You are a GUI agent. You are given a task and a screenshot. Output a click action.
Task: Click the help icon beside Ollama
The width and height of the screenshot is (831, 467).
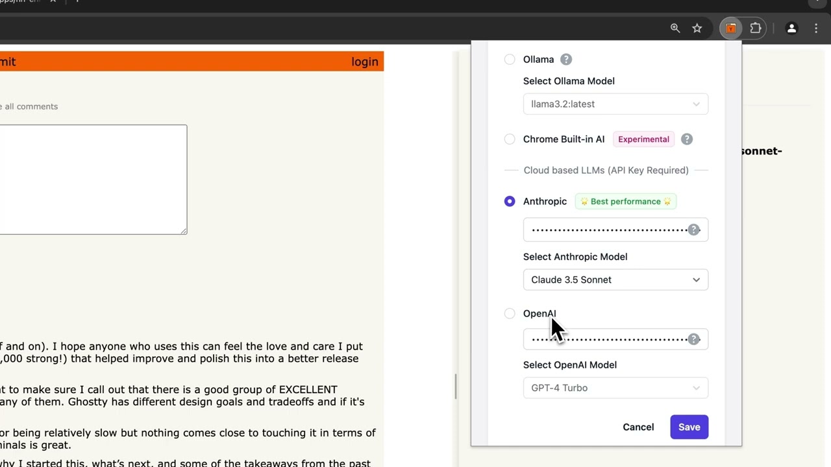pos(566,59)
